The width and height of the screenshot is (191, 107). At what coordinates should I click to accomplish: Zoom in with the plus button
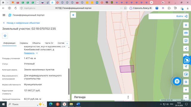pyautogui.click(x=186, y=90)
